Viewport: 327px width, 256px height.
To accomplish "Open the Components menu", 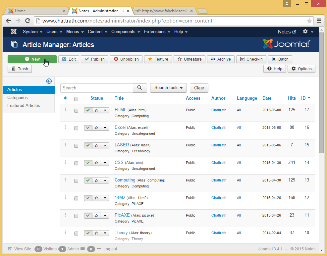I will click(x=125, y=32).
